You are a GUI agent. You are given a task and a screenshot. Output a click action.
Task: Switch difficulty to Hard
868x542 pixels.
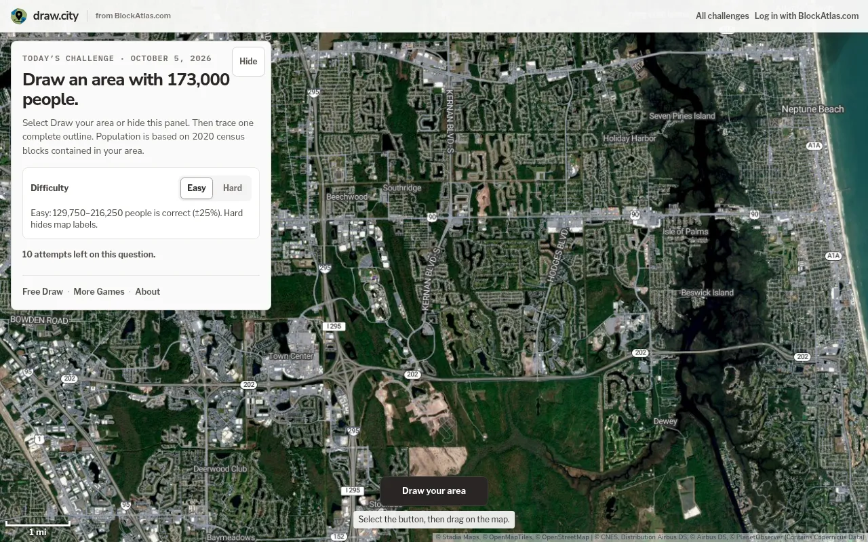coord(233,188)
